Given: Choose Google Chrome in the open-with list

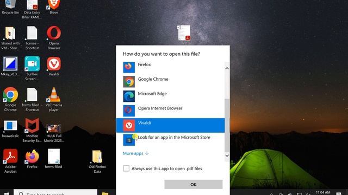Looking at the screenshot, I should coord(170,82).
